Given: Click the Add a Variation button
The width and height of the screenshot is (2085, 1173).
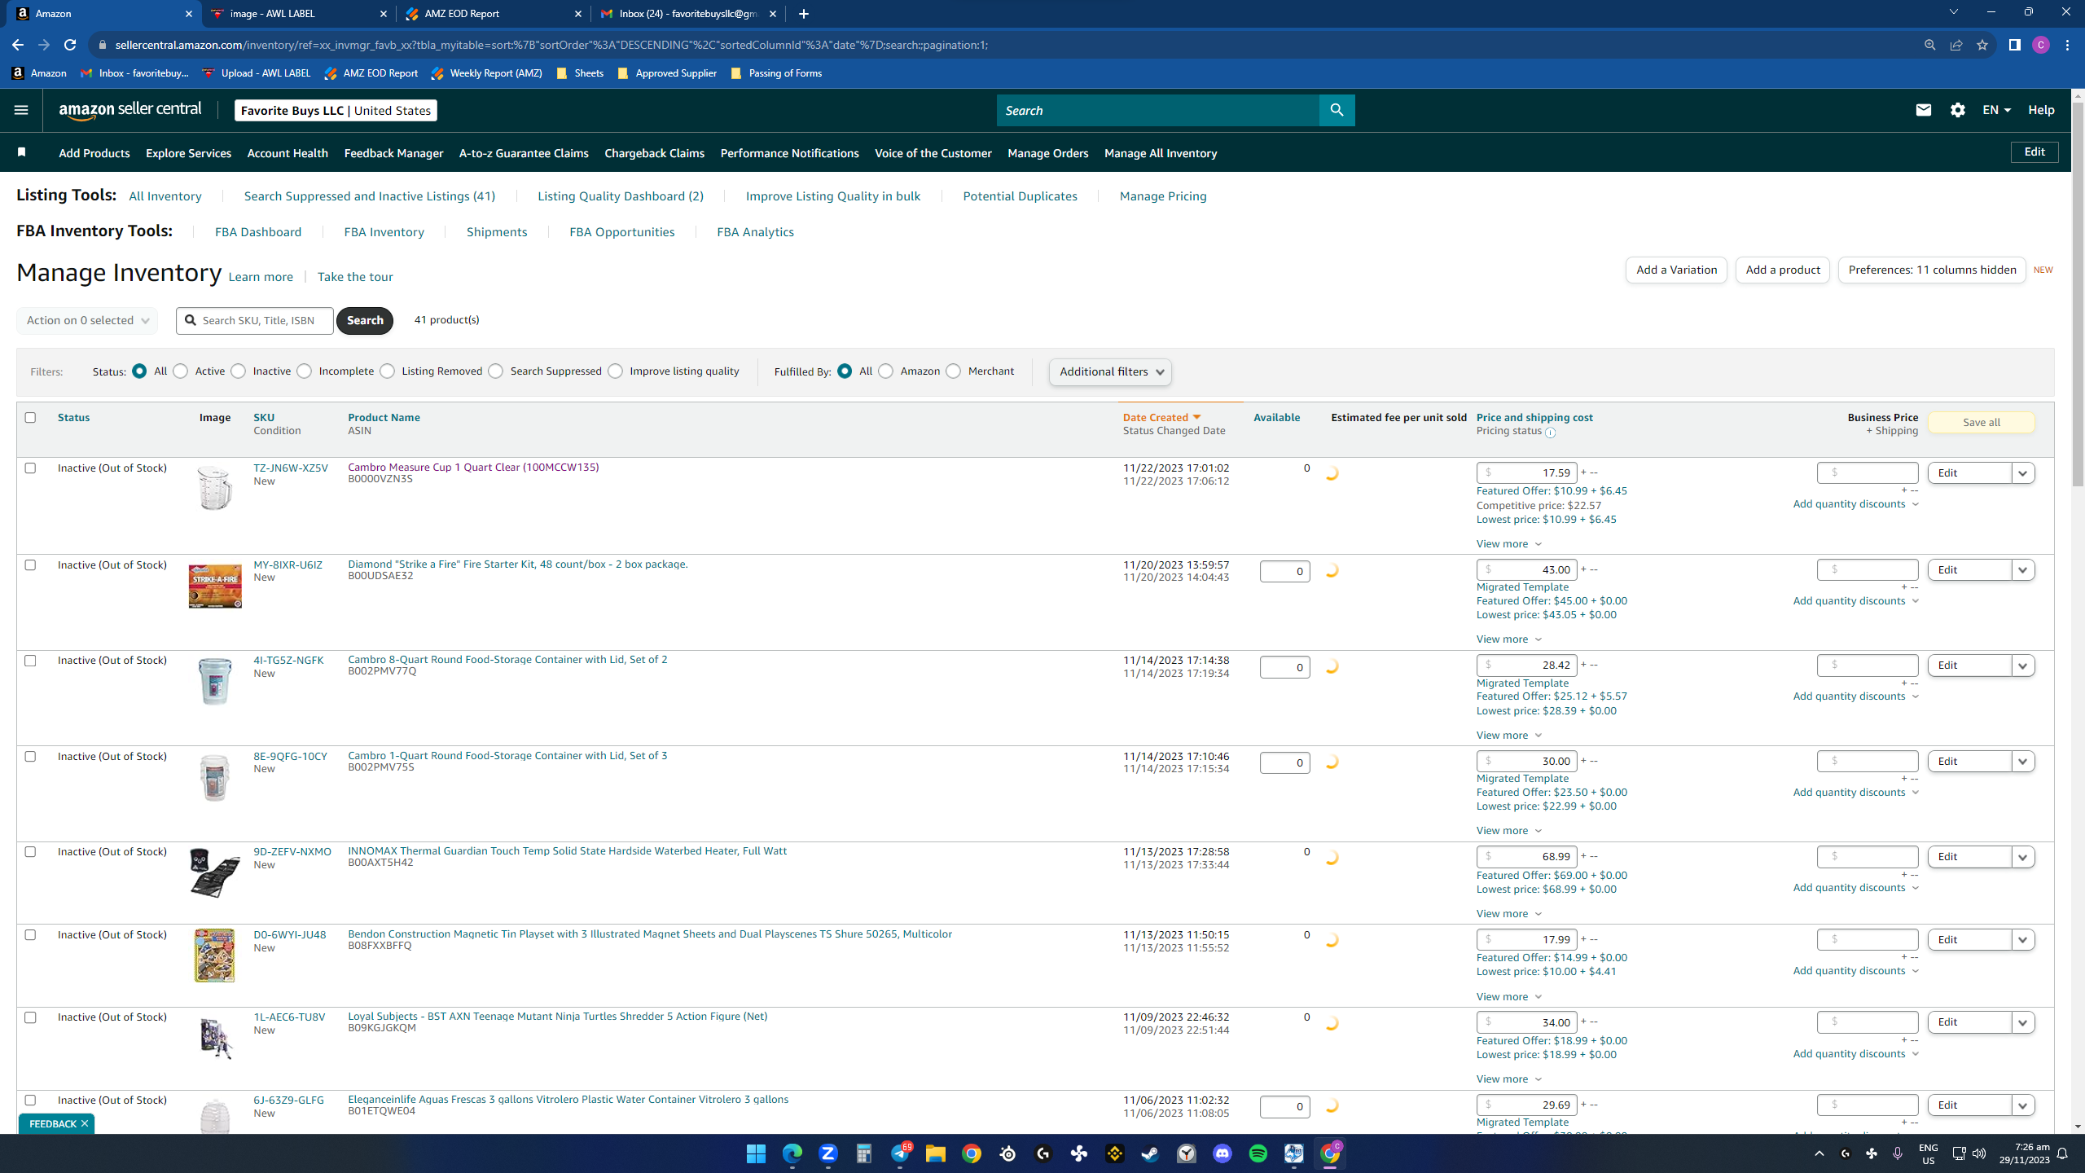Looking at the screenshot, I should [x=1676, y=270].
